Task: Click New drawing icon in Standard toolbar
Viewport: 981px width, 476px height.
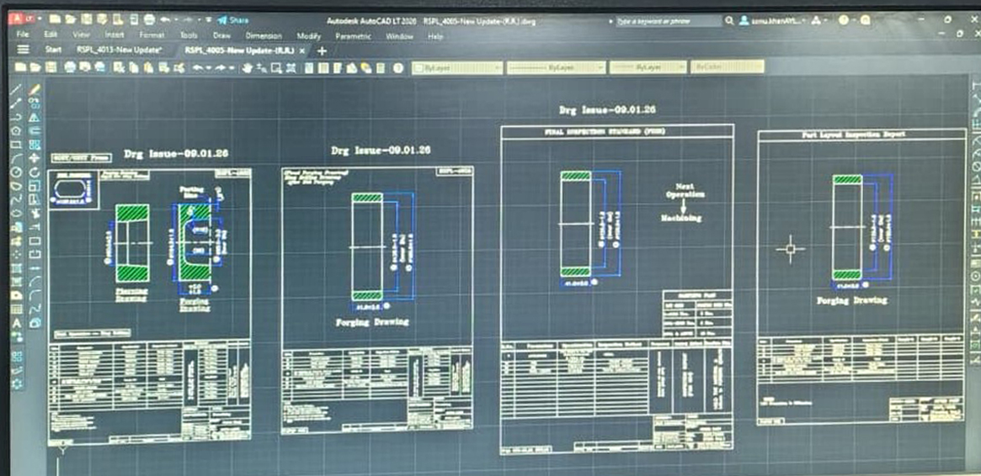Action: (20, 66)
